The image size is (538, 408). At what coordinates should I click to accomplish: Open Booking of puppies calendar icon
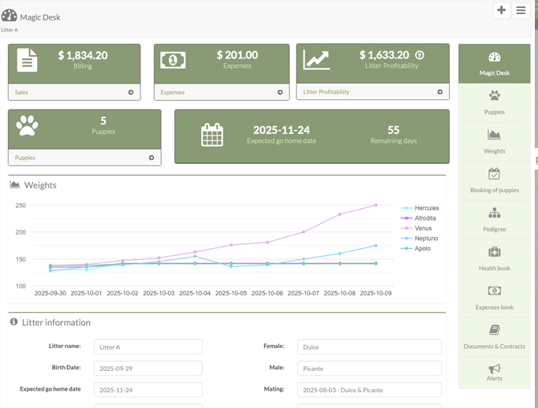[x=494, y=174]
